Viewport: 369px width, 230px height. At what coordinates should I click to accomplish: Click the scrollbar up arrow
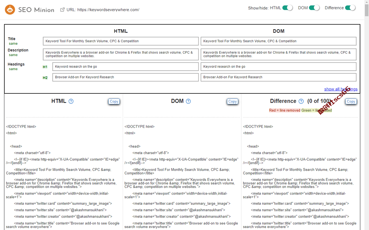(x=366, y=2)
